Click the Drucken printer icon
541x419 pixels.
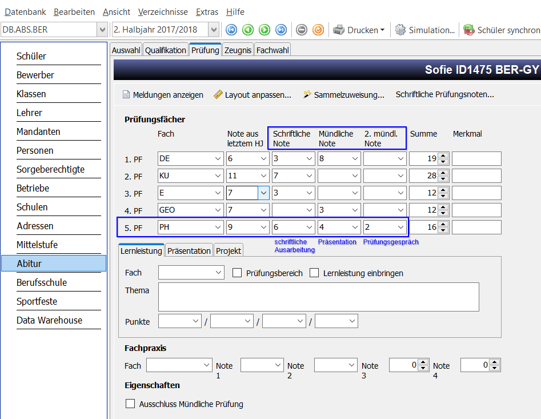338,30
